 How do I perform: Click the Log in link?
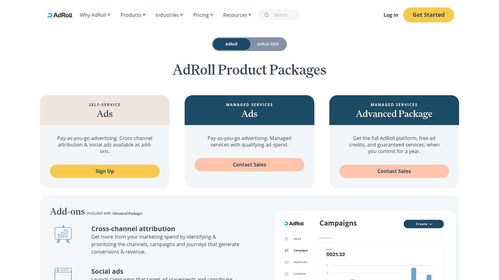coord(391,15)
